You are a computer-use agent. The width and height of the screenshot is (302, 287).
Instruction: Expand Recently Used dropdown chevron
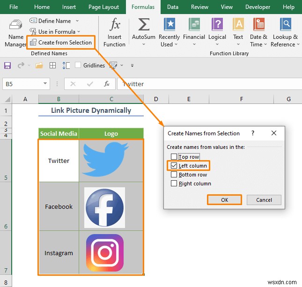click(176, 44)
